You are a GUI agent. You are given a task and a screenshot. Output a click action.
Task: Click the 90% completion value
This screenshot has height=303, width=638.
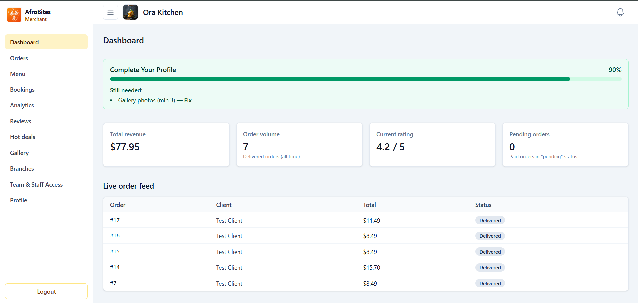615,70
